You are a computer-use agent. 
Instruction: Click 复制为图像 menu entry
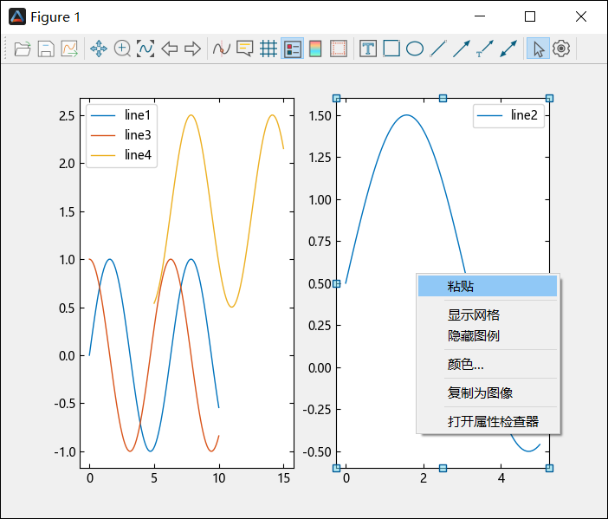pyautogui.click(x=481, y=393)
